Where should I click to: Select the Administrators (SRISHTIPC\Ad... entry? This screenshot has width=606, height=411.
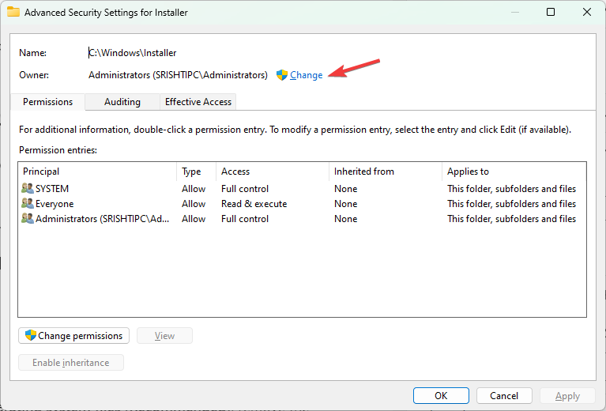302,219
